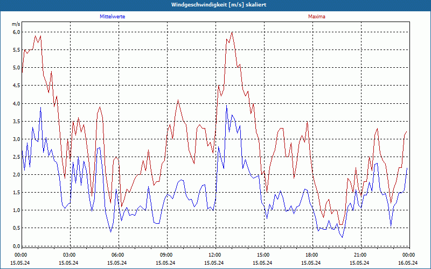Click the '16.05.24' date label
The height and width of the screenshot is (269, 431).
coord(408,263)
